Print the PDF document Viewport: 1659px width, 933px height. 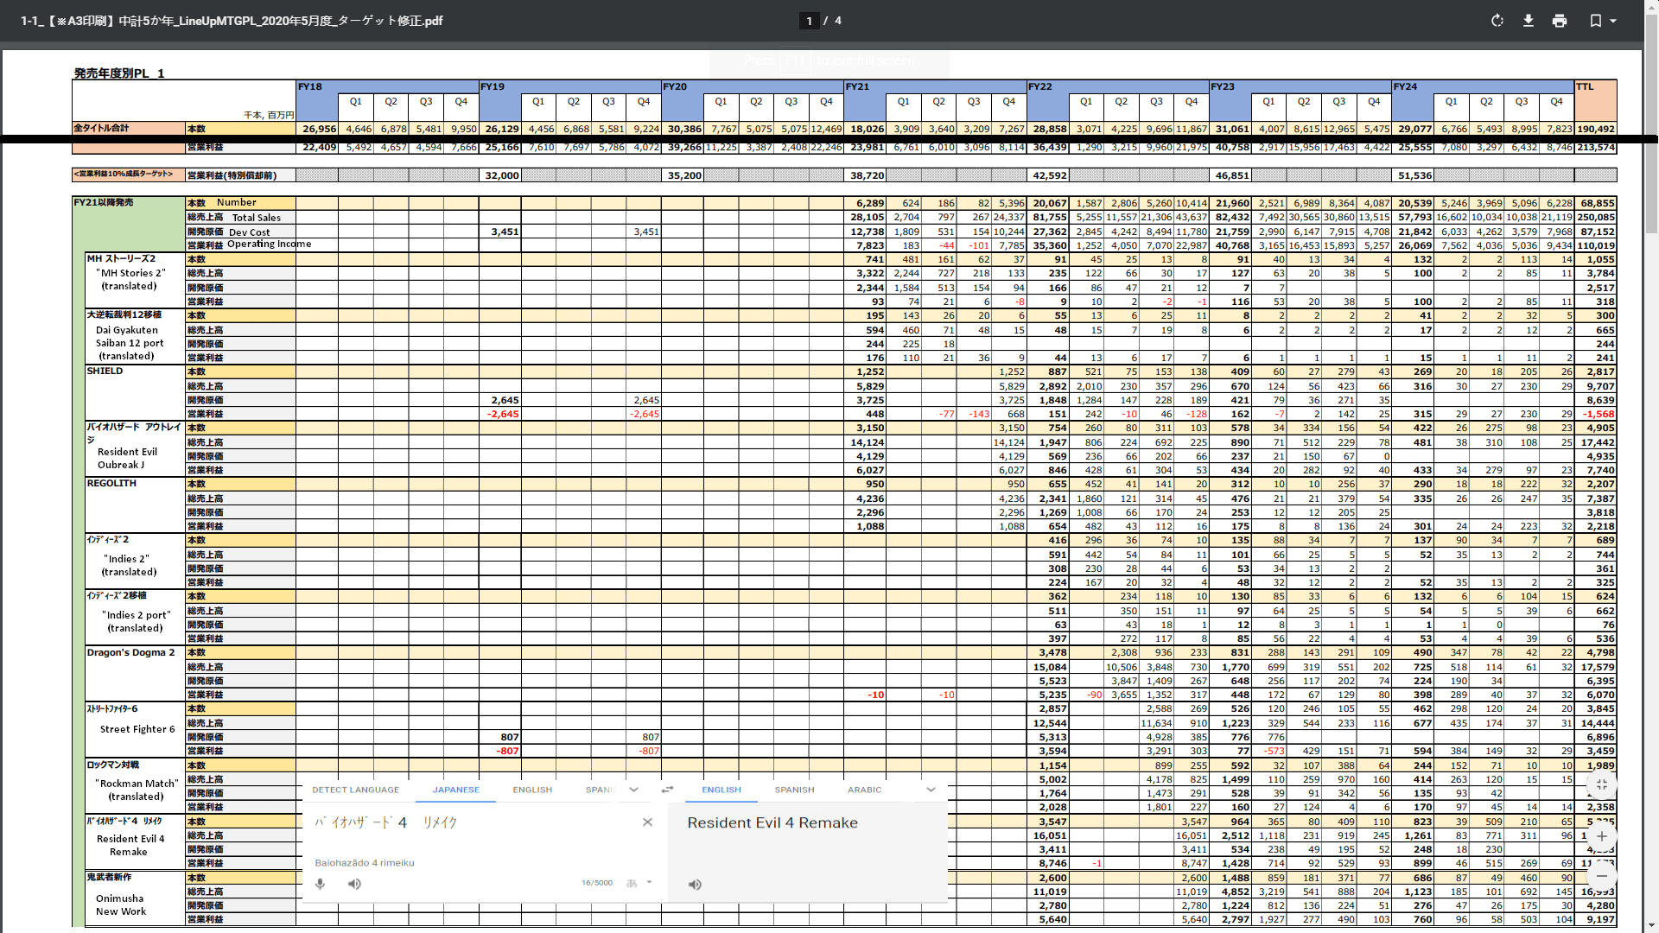pyautogui.click(x=1560, y=21)
